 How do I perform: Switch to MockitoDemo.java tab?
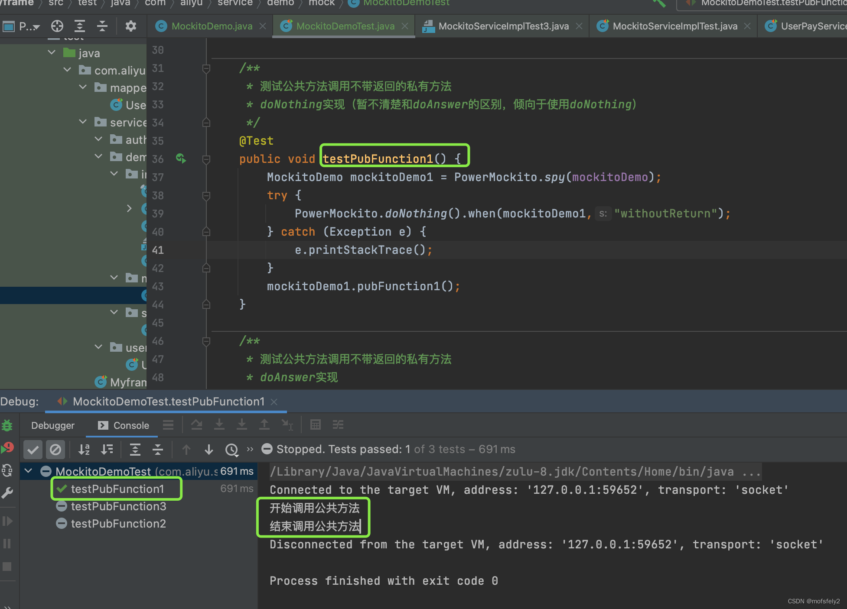tap(212, 26)
